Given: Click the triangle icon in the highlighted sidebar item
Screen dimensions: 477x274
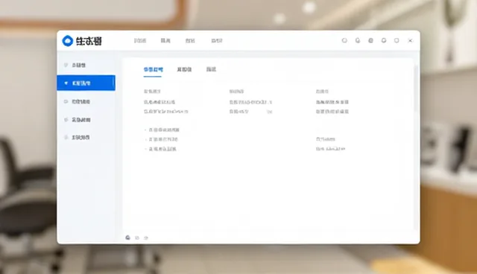Looking at the screenshot, I should point(66,83).
